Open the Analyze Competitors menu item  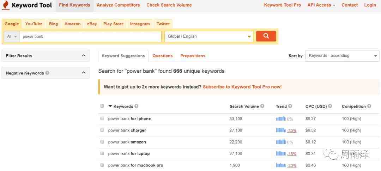coord(118,5)
